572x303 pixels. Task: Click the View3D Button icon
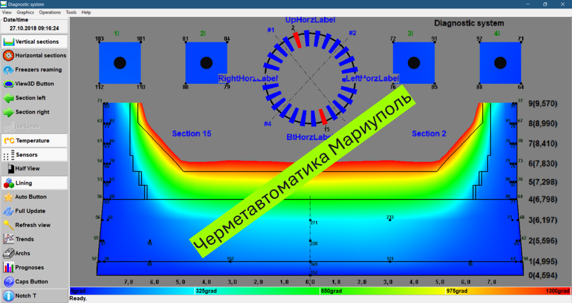click(x=8, y=84)
